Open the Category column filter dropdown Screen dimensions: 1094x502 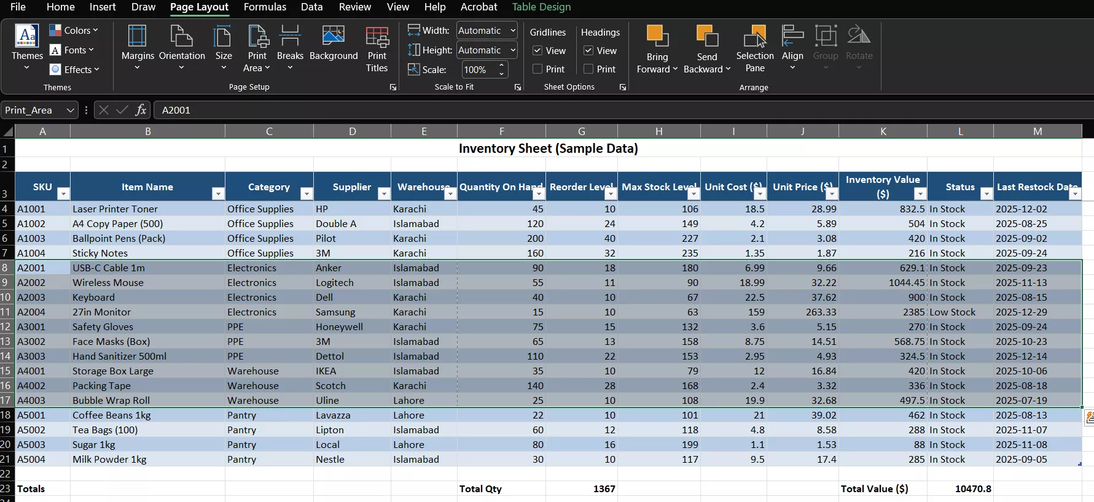pos(306,194)
